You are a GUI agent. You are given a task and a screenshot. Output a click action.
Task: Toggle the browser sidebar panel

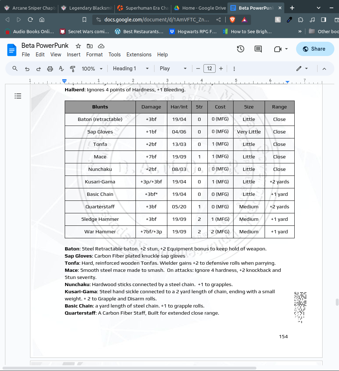(324, 20)
